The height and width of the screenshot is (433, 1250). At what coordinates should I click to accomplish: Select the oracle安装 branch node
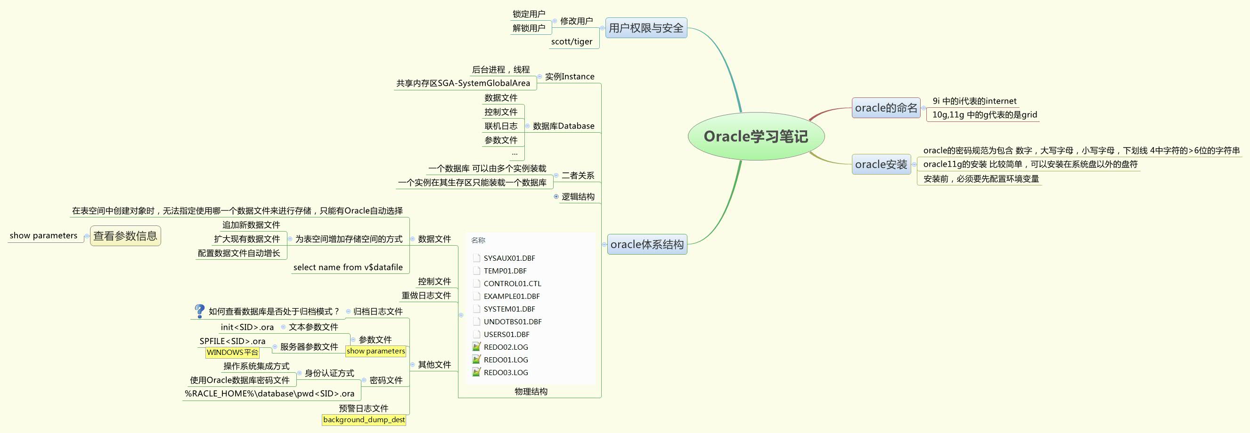point(881,164)
